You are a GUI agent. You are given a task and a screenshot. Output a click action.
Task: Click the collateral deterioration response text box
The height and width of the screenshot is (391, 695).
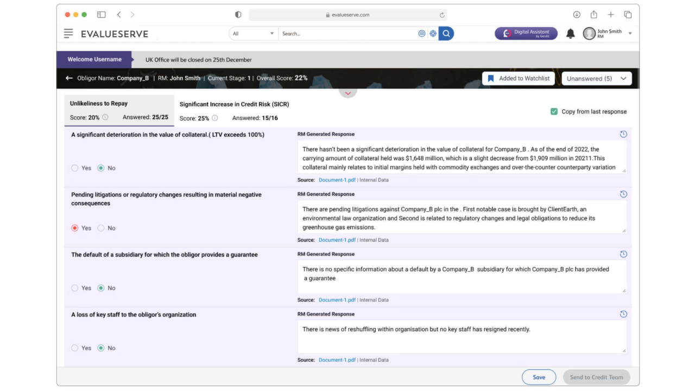pyautogui.click(x=462, y=157)
